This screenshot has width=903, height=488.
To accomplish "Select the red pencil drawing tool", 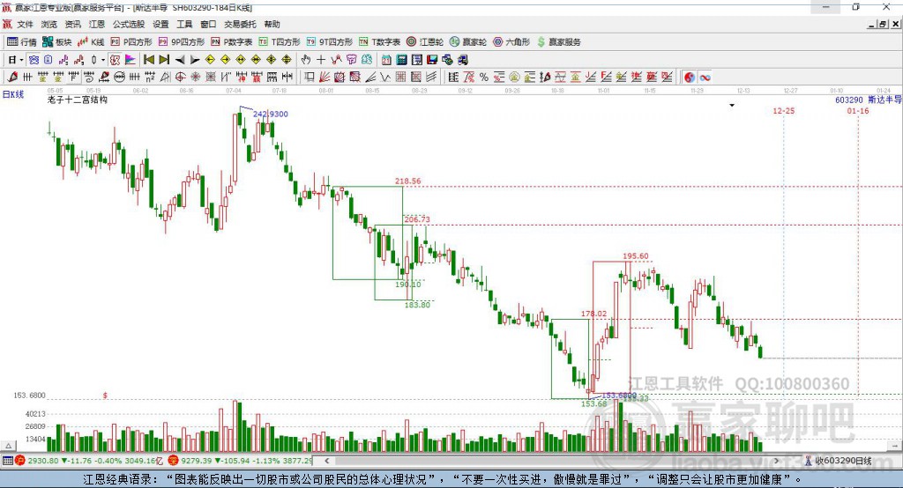I will (x=12, y=78).
